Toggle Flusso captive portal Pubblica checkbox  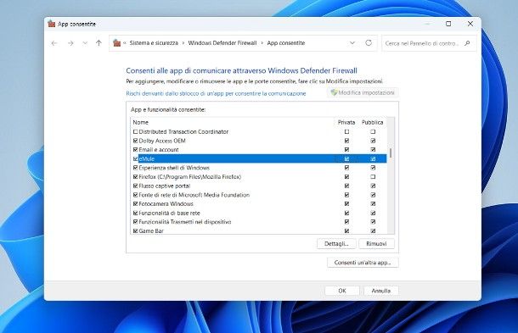point(373,186)
